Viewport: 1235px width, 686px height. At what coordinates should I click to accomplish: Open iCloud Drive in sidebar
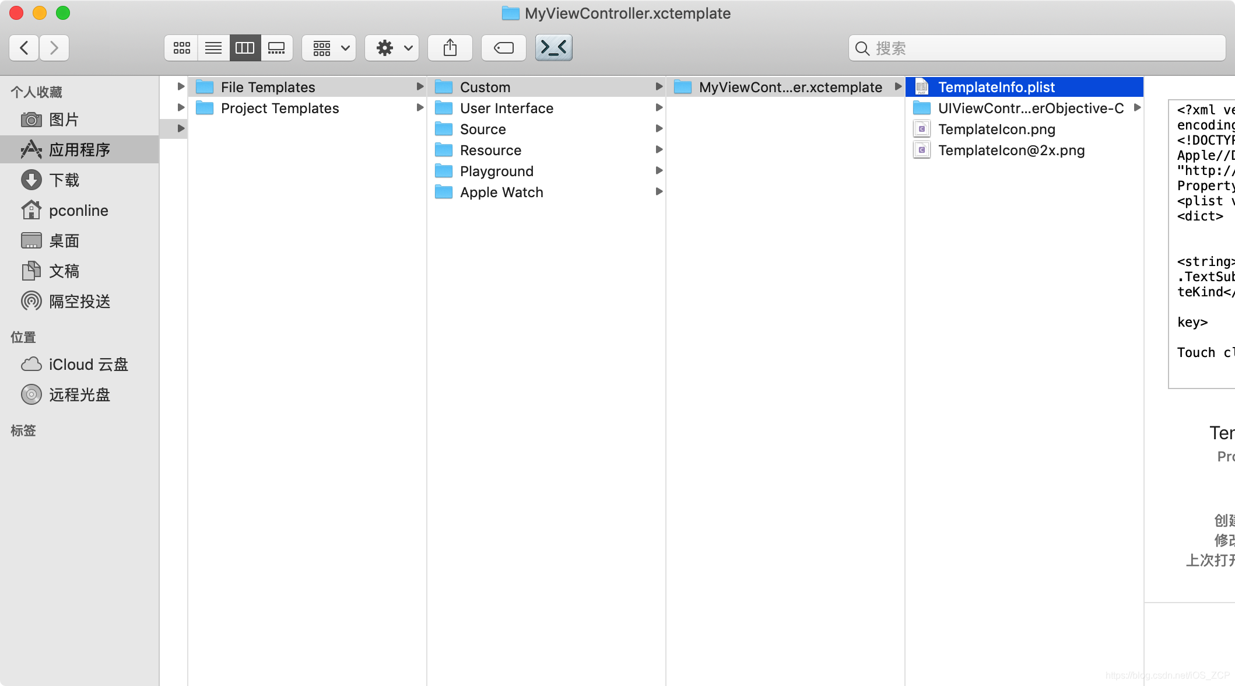pos(88,365)
